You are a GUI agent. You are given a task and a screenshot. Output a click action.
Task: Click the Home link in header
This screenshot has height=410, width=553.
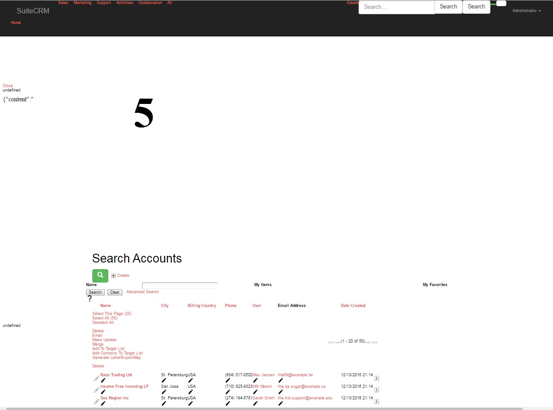tap(16, 23)
